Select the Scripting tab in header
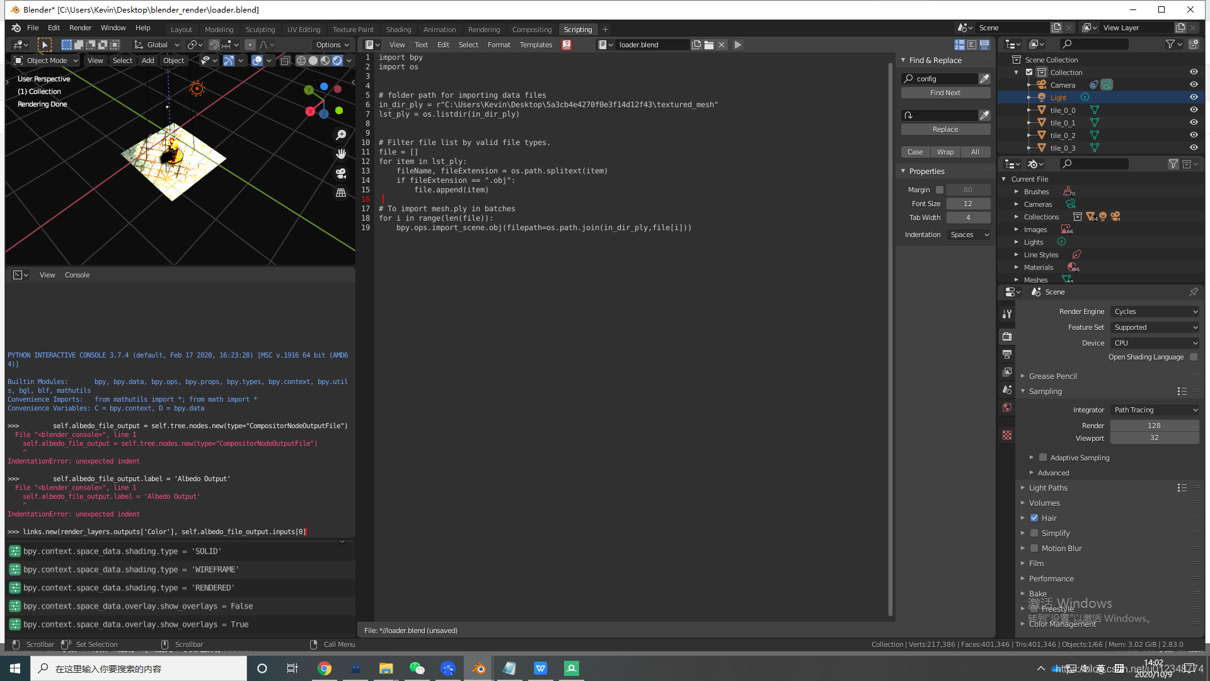This screenshot has height=681, width=1210. pyautogui.click(x=577, y=29)
